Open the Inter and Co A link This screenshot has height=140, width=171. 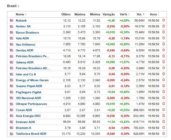coord(26,74)
